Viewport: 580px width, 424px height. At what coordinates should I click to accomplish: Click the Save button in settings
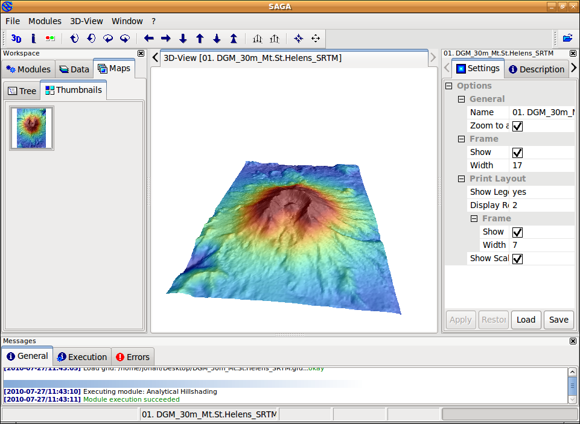point(558,320)
